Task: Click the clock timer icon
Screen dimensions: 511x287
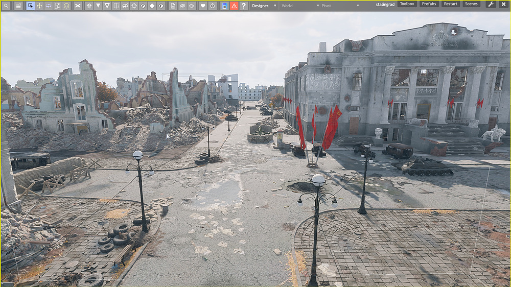Action: point(213,6)
